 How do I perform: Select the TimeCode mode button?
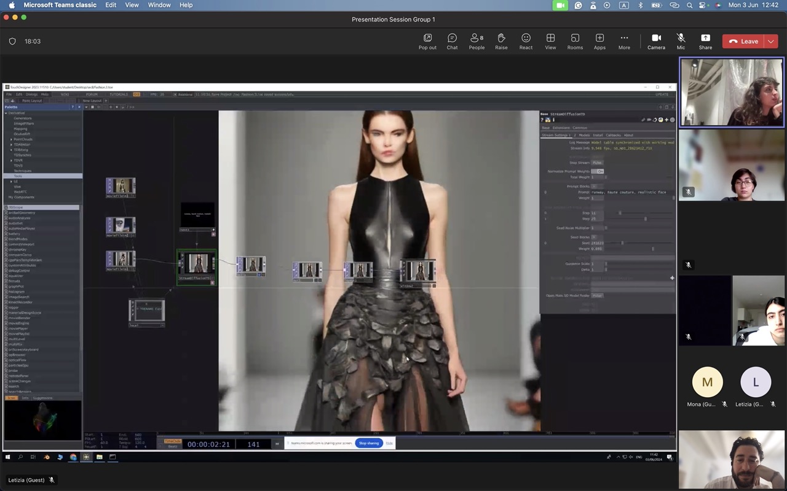pos(173,441)
